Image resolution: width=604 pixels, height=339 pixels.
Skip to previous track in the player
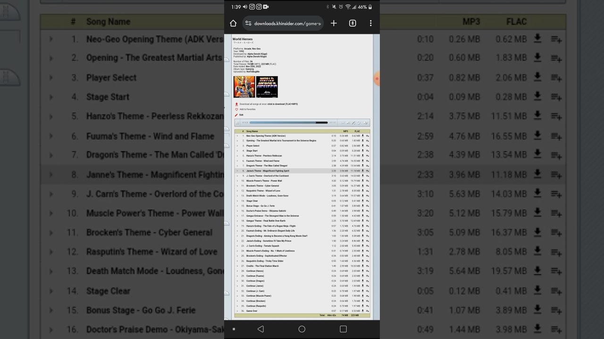(343, 122)
